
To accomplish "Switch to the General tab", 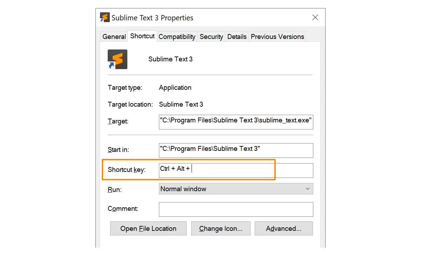I will point(114,36).
